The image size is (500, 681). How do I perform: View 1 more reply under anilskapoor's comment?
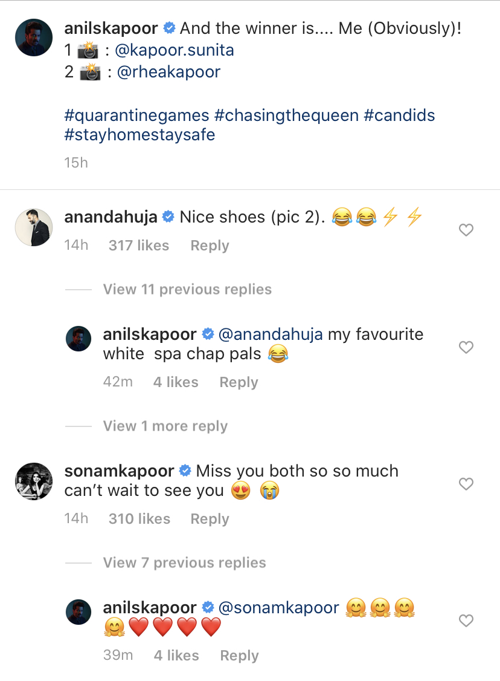coord(165,426)
